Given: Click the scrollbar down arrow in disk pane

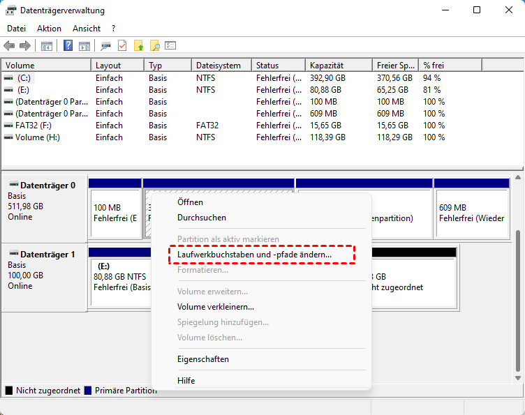Looking at the screenshot, I should (518, 378).
